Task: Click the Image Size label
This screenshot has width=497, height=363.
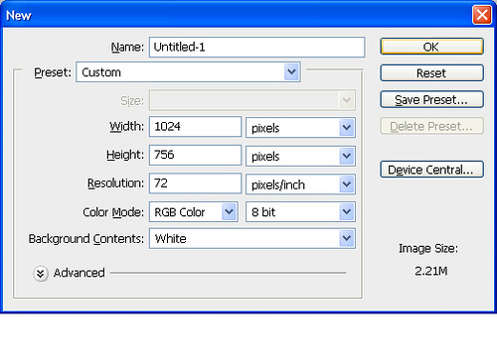Action: click(428, 249)
